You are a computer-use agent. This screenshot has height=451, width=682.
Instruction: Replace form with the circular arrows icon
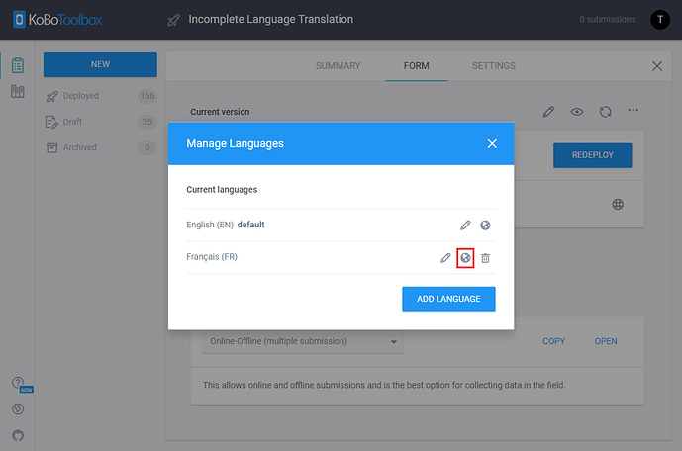(605, 112)
